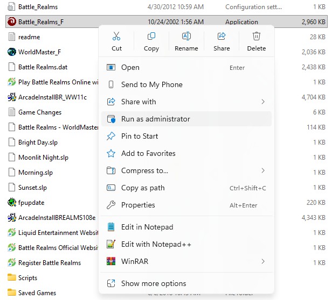
Task: Select the Sunset.slp file name
Action: [x=32, y=188]
